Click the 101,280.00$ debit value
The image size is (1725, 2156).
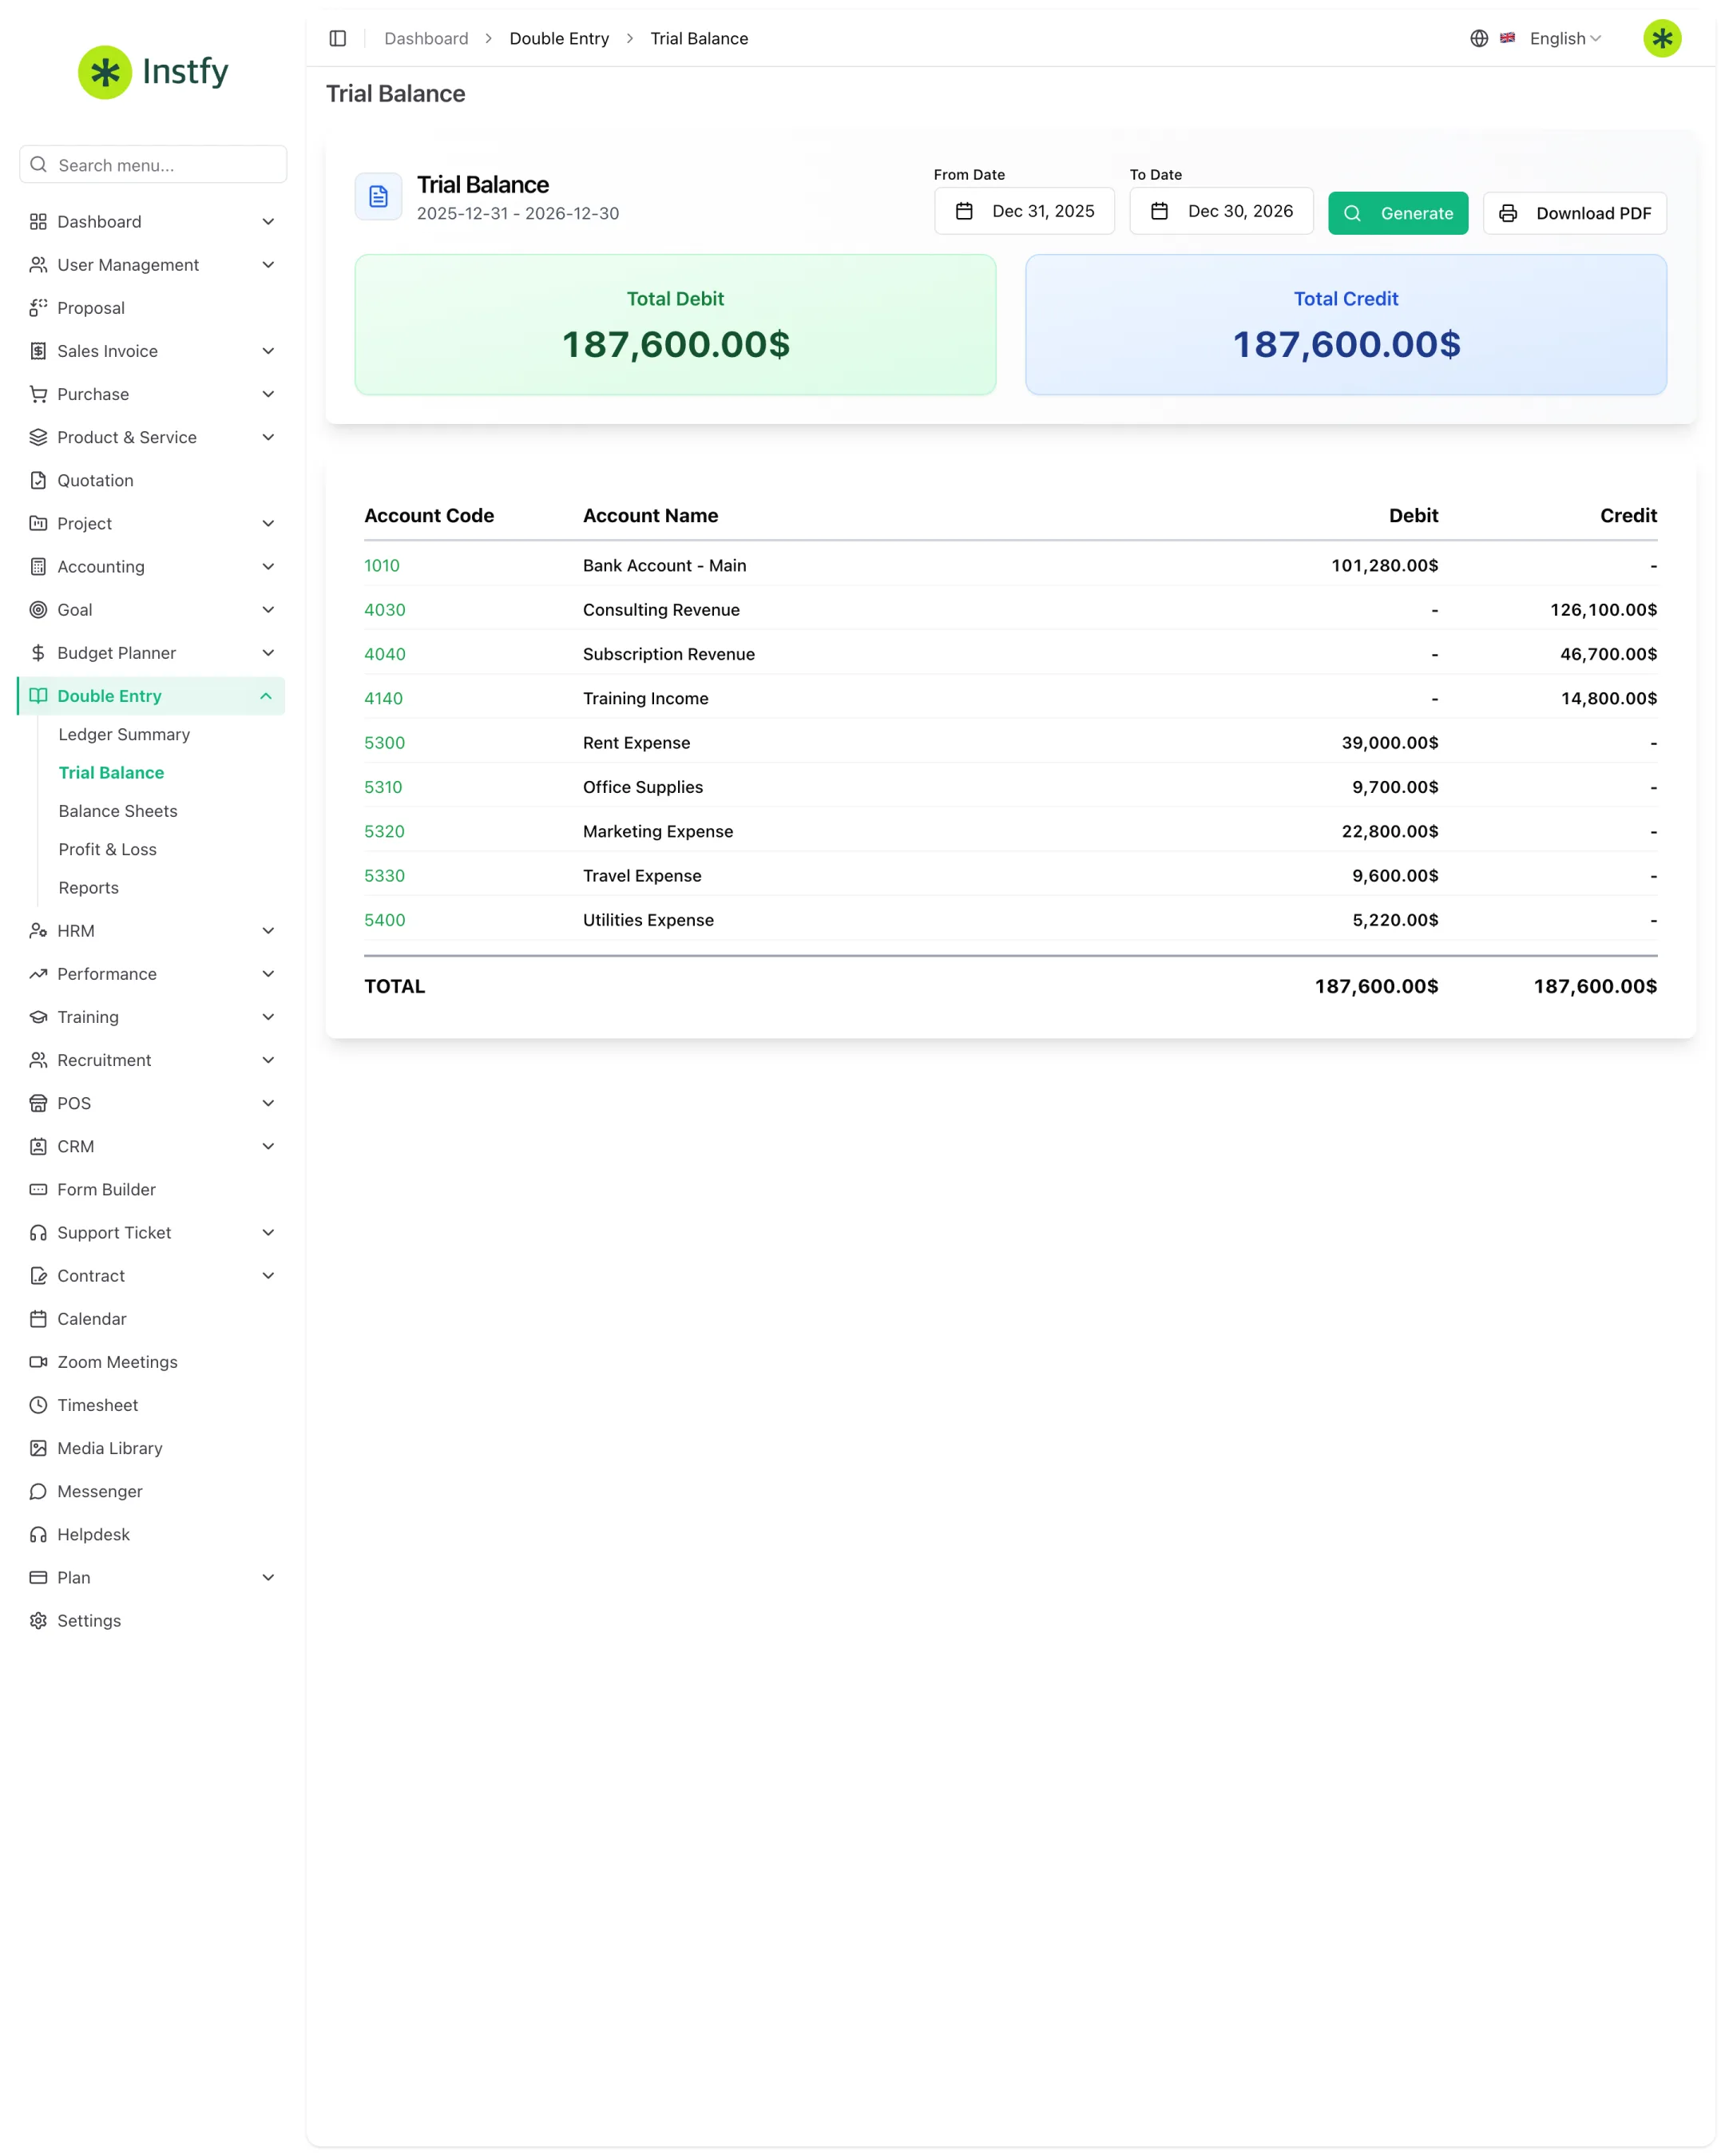coord(1385,565)
